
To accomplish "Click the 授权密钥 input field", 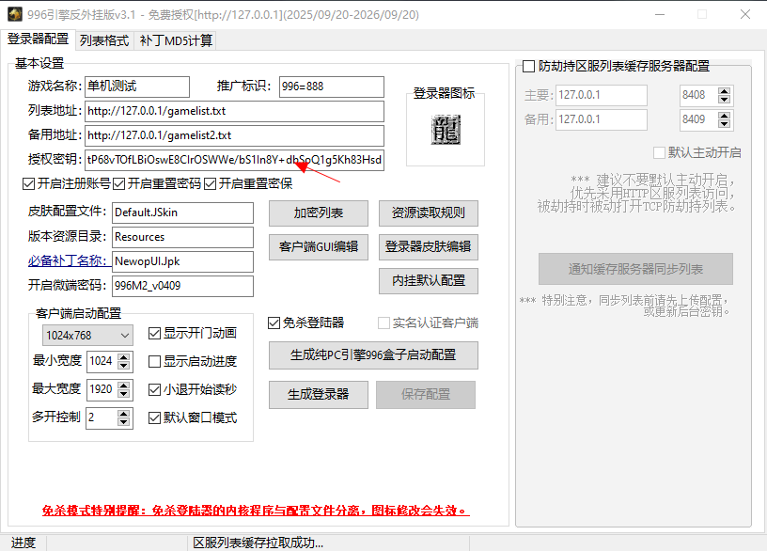I will (235, 160).
